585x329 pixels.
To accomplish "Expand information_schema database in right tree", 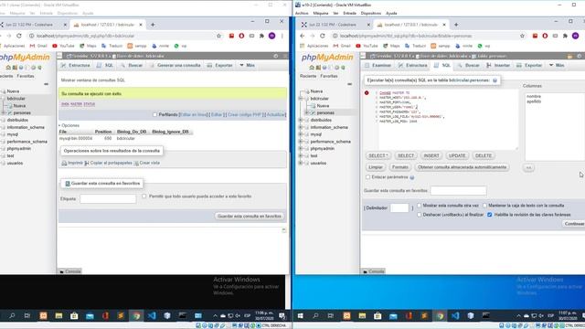I will [301, 127].
